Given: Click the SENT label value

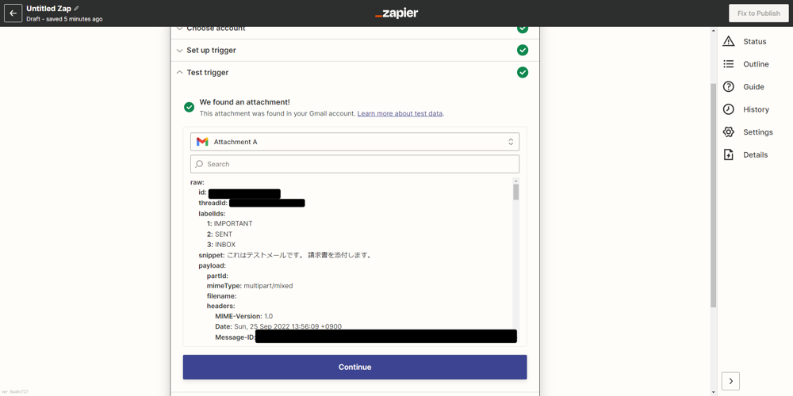Looking at the screenshot, I should tap(223, 234).
